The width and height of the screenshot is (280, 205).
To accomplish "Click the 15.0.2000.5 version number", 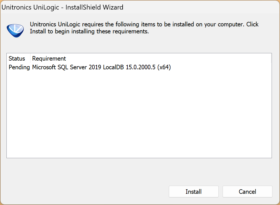I will (x=141, y=67).
